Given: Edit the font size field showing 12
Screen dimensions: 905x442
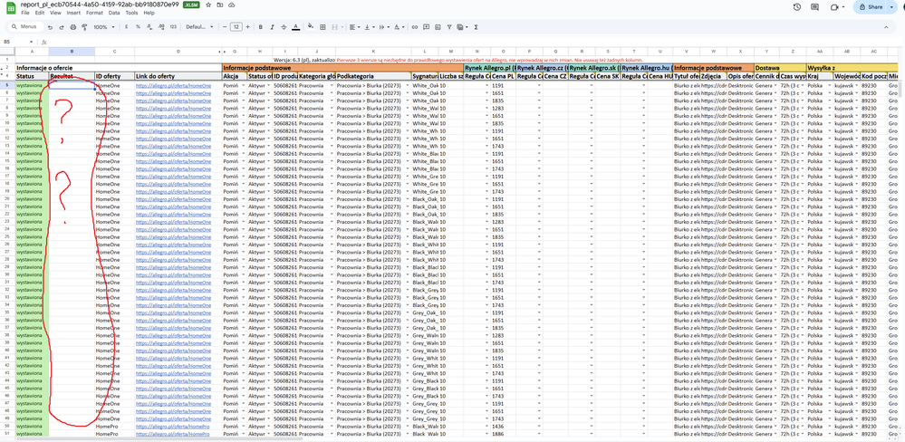Looking at the screenshot, I should tap(236, 27).
